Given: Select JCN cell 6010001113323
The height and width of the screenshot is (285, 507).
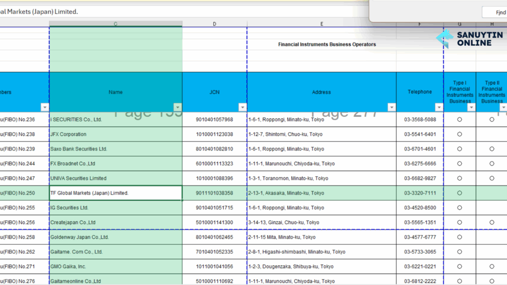Looking at the screenshot, I should (x=215, y=163).
